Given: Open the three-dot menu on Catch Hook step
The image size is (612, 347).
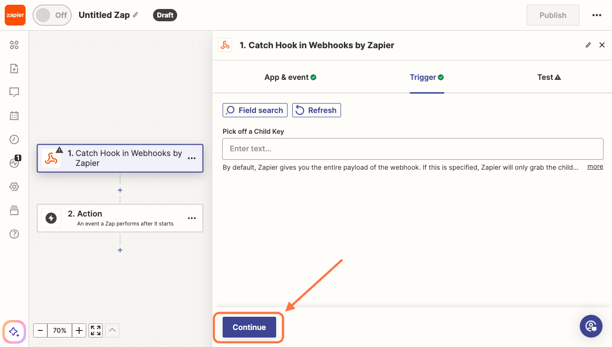Looking at the screenshot, I should tap(192, 158).
